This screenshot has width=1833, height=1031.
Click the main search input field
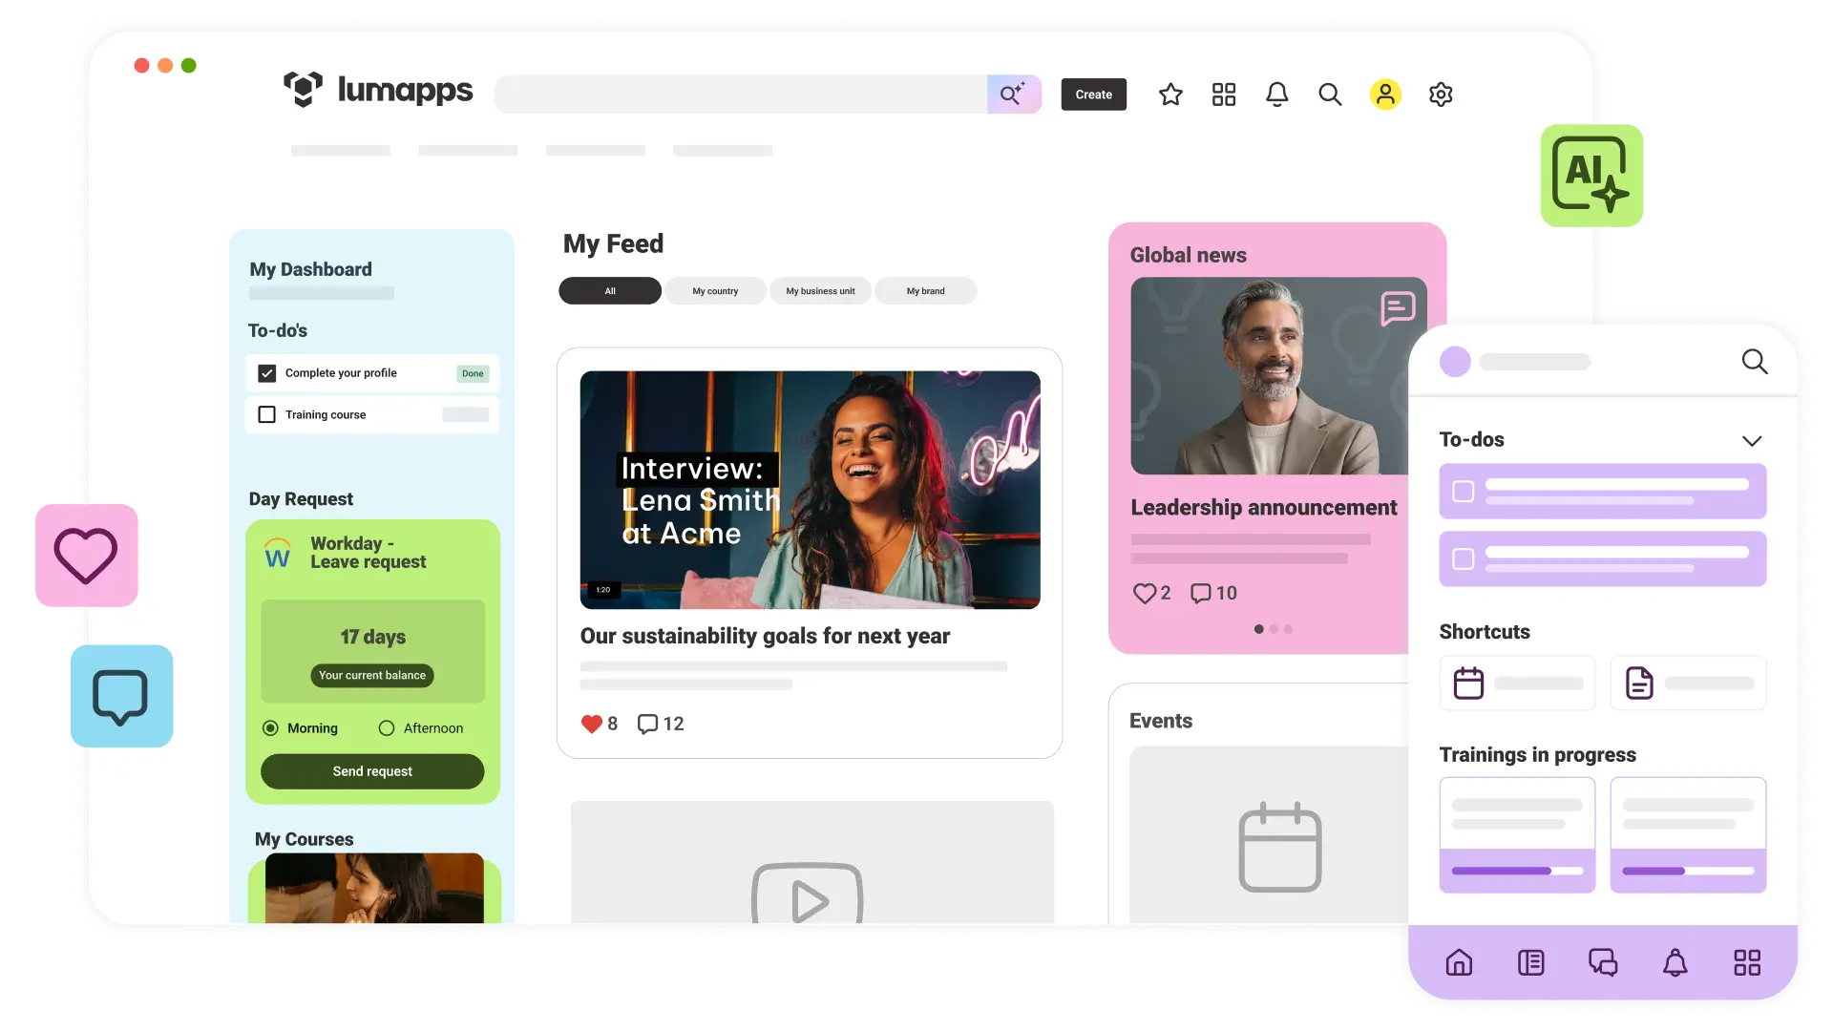click(x=741, y=95)
